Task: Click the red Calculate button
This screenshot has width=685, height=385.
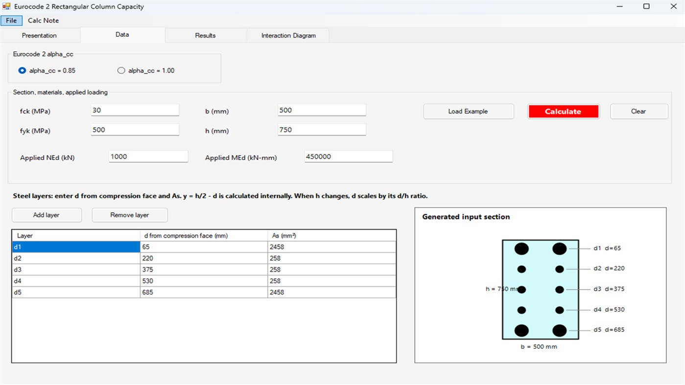Action: 563,111
